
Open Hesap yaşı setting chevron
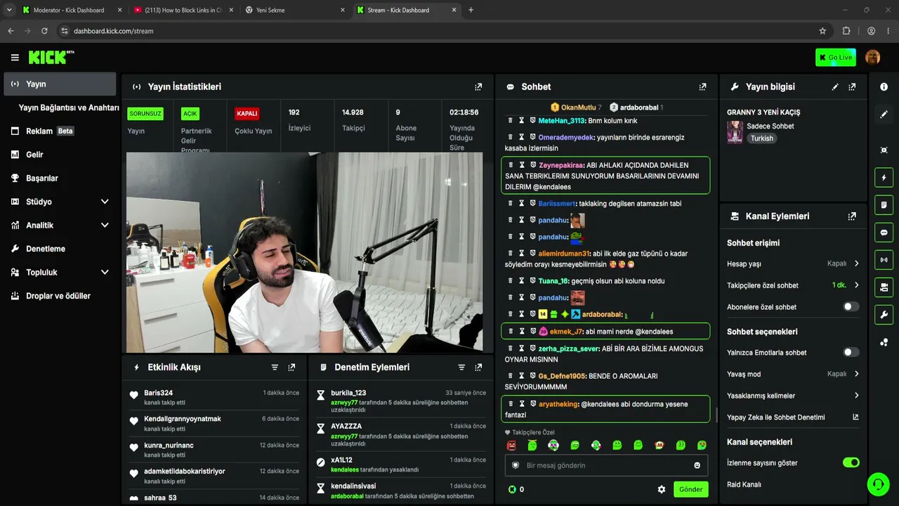coord(856,264)
